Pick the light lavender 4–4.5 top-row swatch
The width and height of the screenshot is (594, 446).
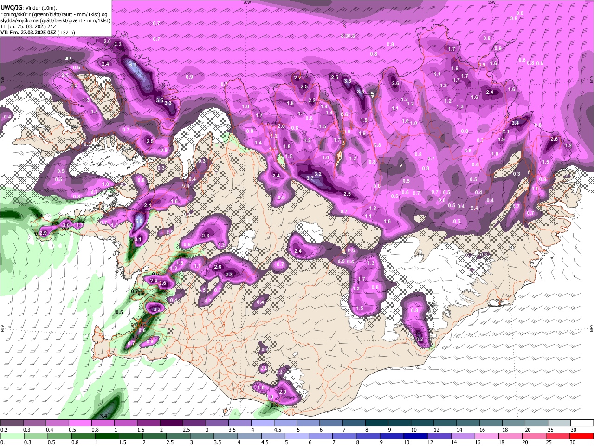[x=263, y=423]
